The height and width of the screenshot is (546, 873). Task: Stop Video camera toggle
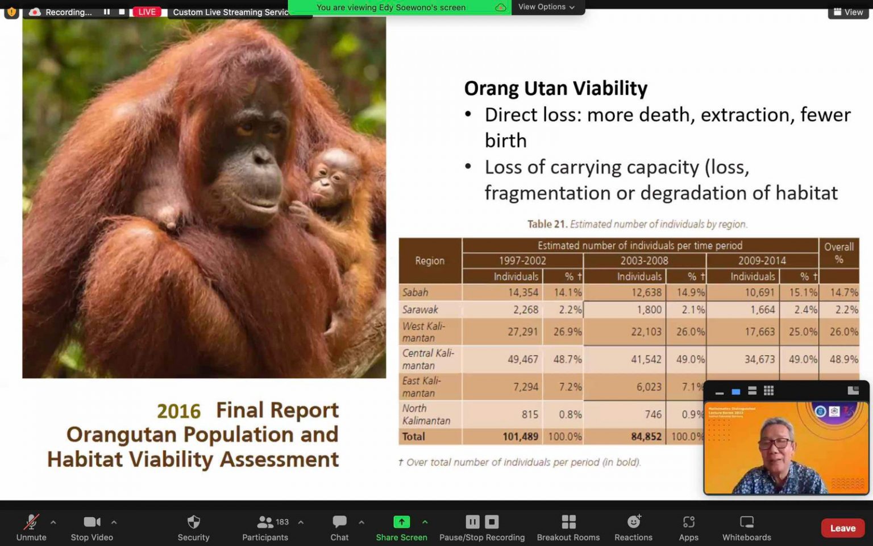[92, 527]
